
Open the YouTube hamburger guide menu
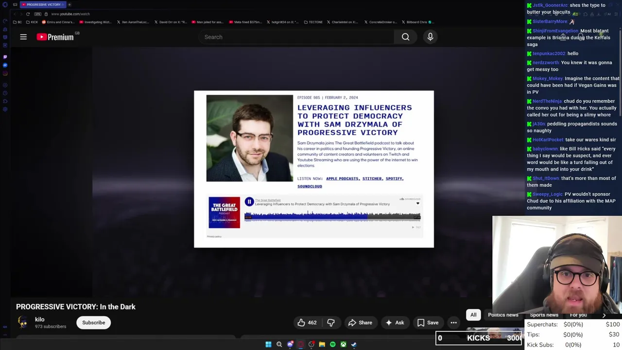[x=23, y=37]
